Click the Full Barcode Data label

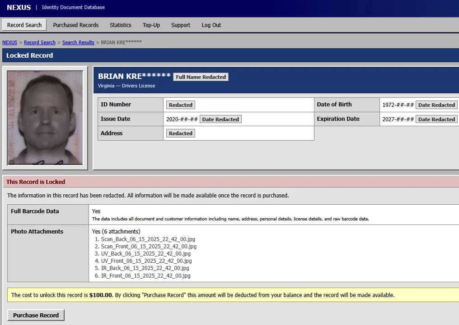coord(35,211)
